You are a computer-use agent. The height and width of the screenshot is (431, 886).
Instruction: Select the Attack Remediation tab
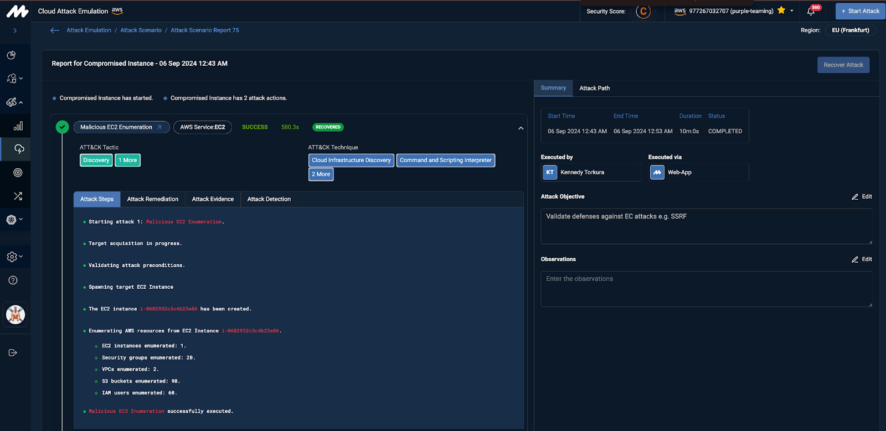(x=153, y=199)
